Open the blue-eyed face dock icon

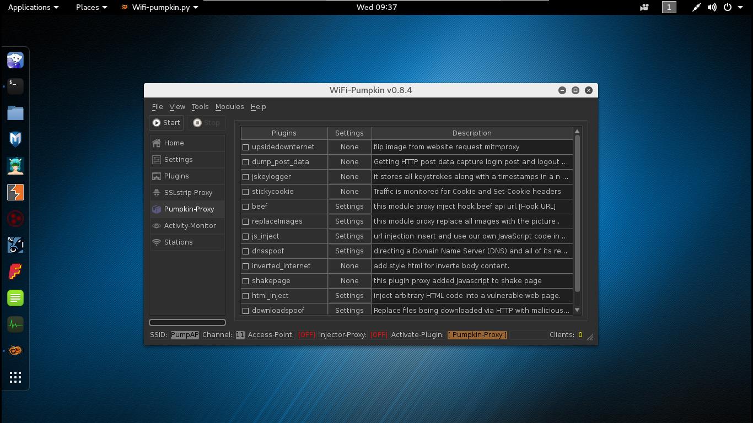15,245
